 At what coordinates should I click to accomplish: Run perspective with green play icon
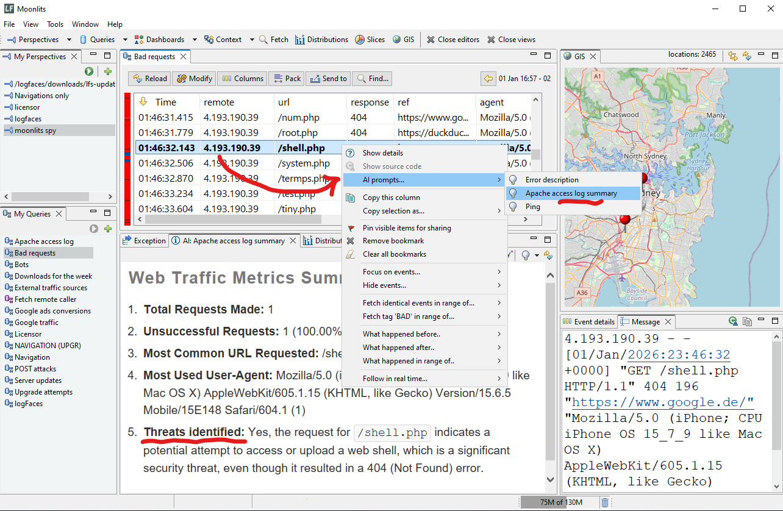(x=90, y=71)
